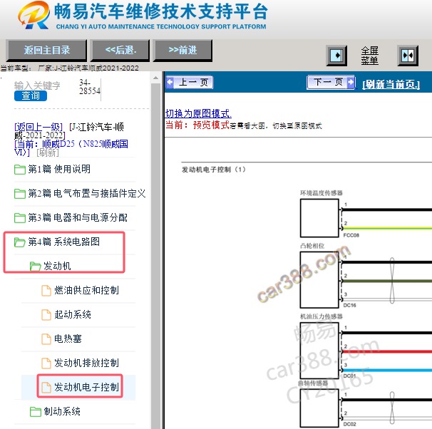Go to previous page 上一页
432x429 pixels.
190,82
